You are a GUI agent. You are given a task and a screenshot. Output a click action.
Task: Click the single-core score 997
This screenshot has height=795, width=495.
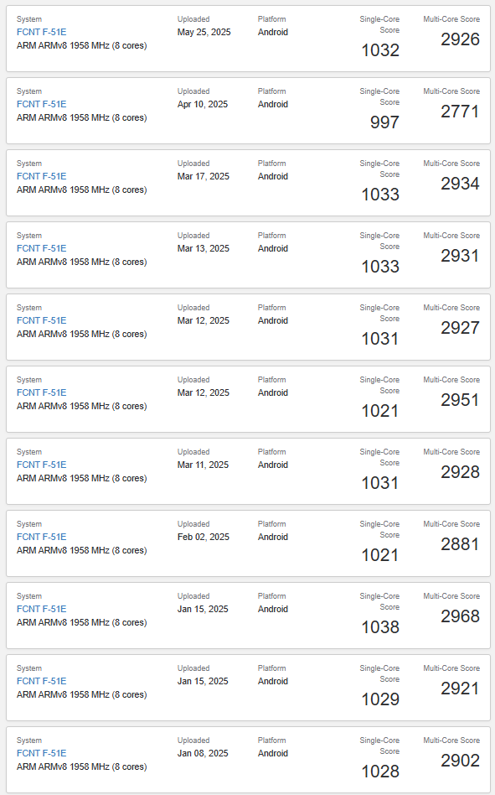coord(384,122)
